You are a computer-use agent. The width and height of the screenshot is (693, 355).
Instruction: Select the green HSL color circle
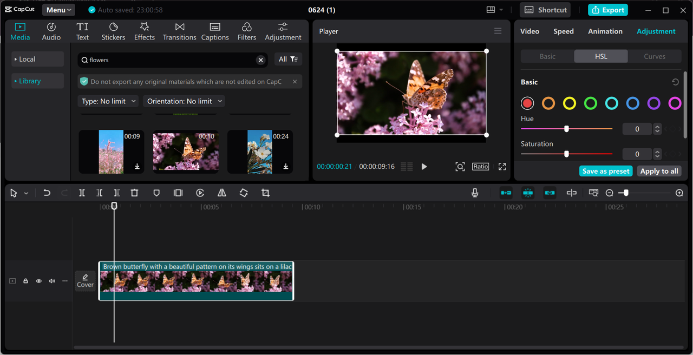590,103
